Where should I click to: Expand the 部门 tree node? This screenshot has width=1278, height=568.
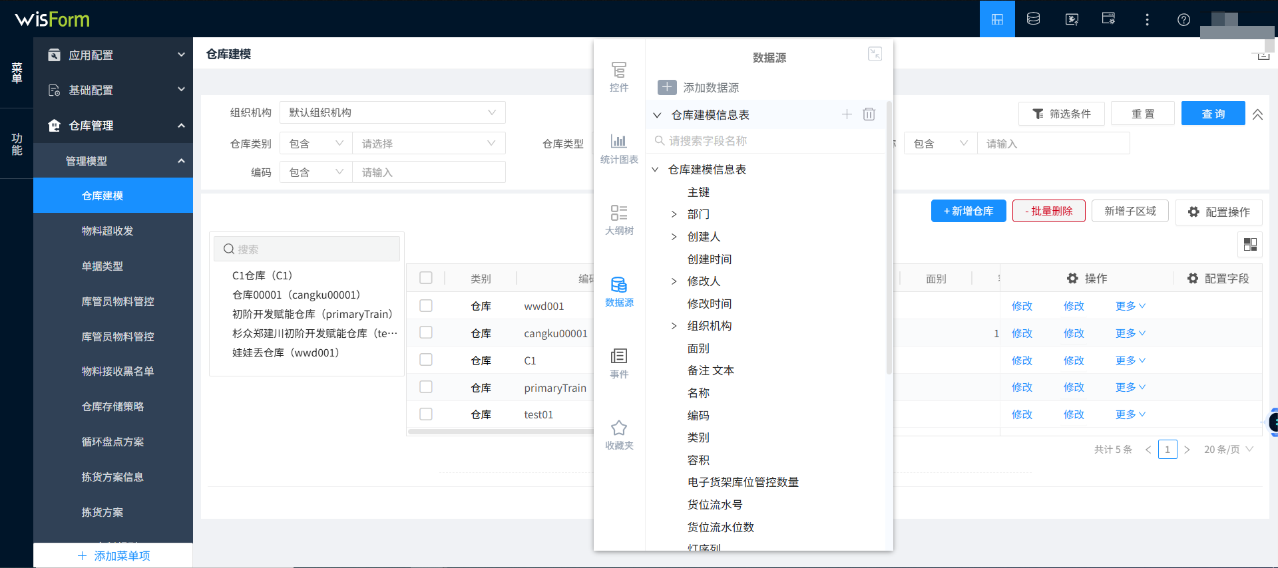(x=674, y=214)
